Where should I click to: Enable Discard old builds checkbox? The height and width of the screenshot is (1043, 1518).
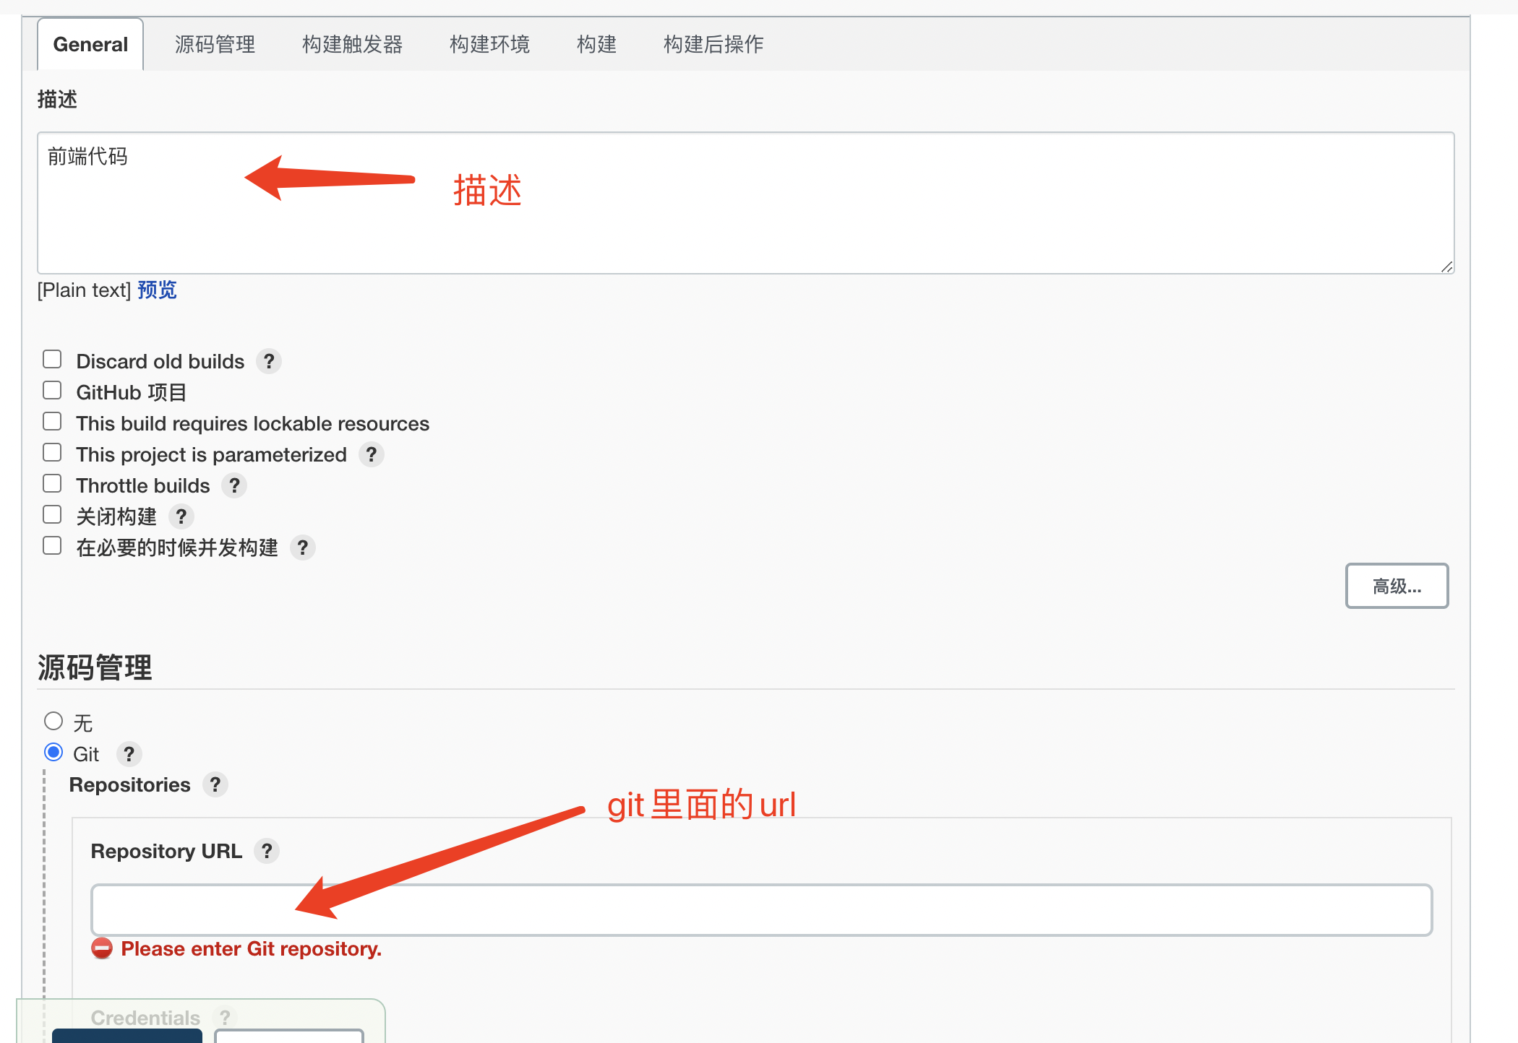click(x=52, y=360)
